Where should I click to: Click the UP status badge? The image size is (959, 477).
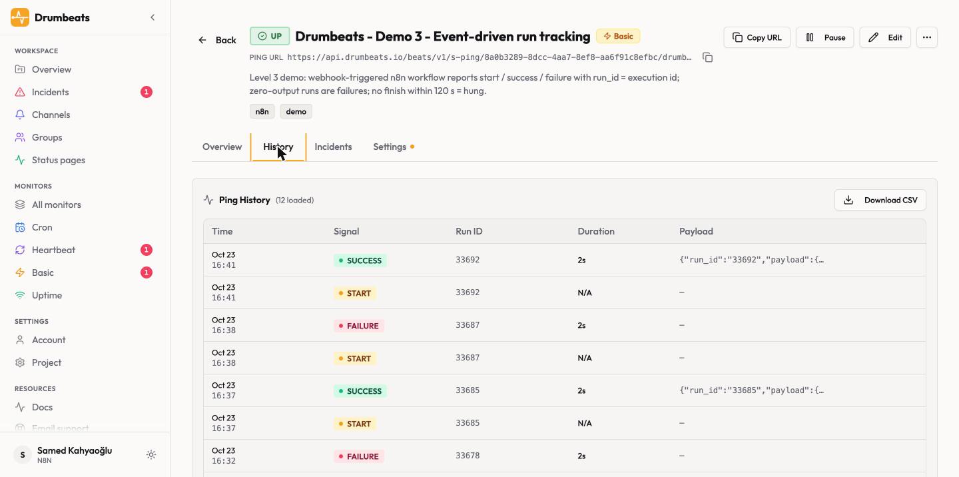(x=270, y=36)
